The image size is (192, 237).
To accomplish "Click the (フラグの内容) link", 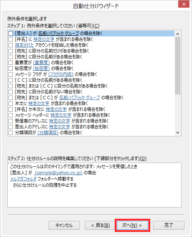I will tap(61, 74).
